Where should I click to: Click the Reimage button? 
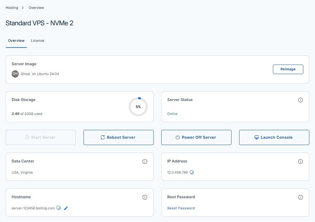coord(288,69)
